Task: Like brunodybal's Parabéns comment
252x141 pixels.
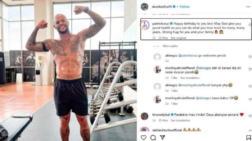Action: click(250, 116)
